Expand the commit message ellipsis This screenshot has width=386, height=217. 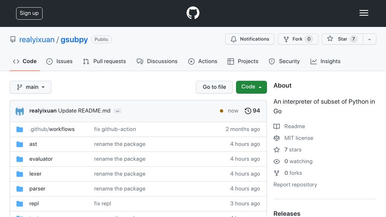[117, 111]
